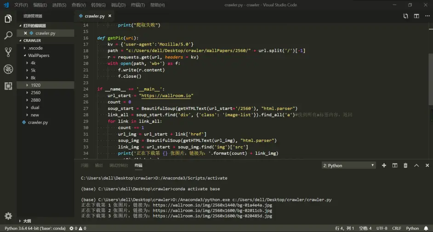Viewport: 433px width, 232px height.
Task: Open the Terminal menu
Action: pyautogui.click(x=138, y=5)
